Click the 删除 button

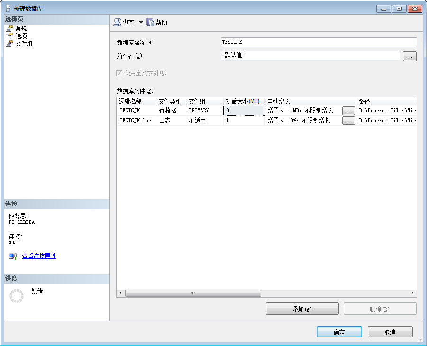(x=380, y=309)
